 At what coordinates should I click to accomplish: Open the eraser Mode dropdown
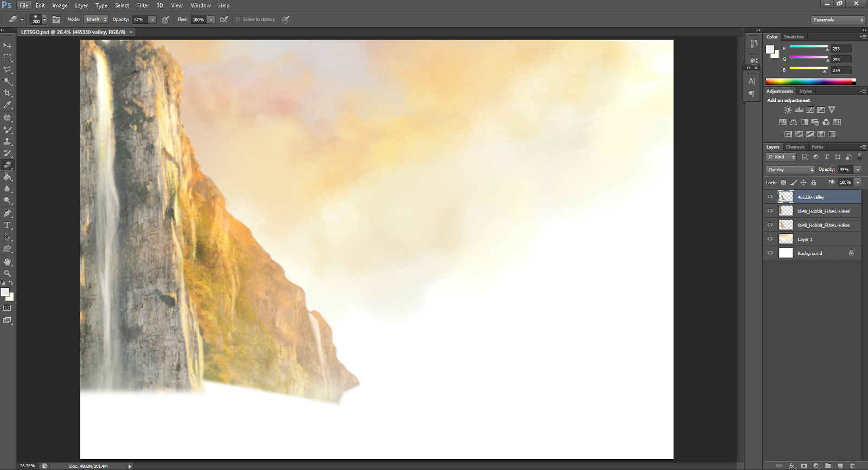(x=96, y=20)
